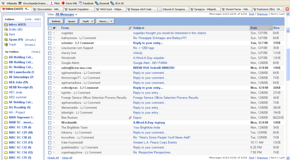Viewport: 290px width, 160px height.
Task: Select checkbox for Google Alerts message
Action: pyautogui.click(x=50, y=63)
